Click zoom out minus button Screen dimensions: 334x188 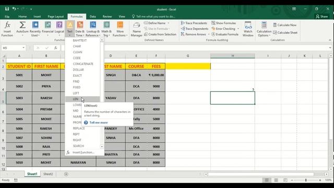point(292,180)
